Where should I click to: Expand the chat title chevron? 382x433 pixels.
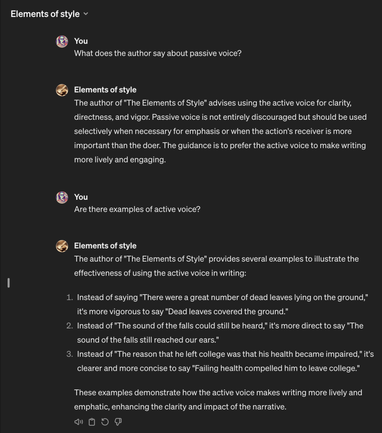pos(86,14)
